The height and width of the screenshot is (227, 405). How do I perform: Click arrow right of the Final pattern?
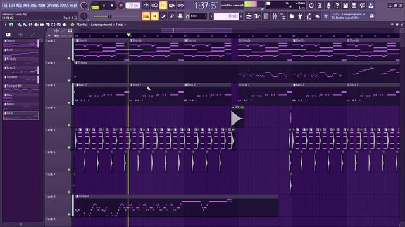click(x=241, y=16)
